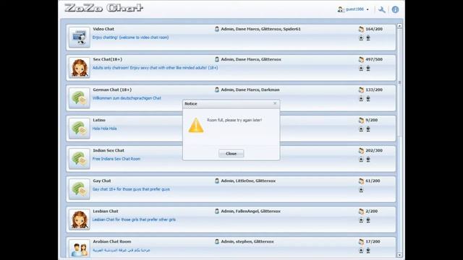Click the Room list scrollbar up arrow
This screenshot has width=463, height=260.
[399, 26]
